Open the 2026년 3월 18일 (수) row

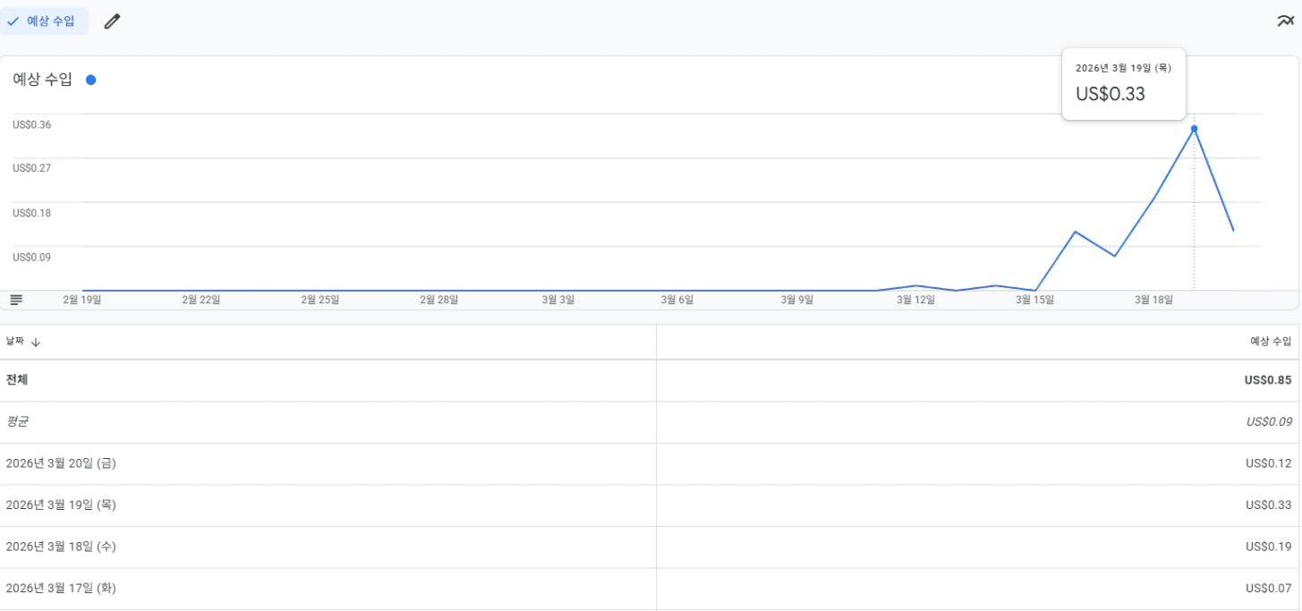pyautogui.click(x=61, y=547)
